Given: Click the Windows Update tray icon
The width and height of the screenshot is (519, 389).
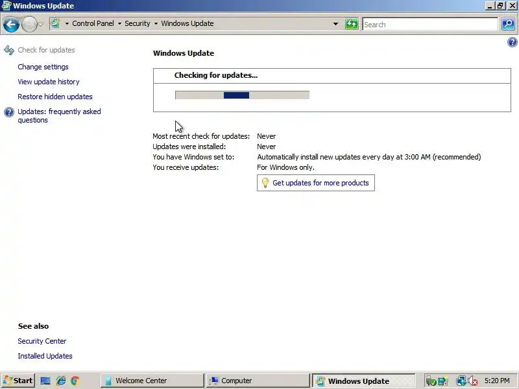Looking at the screenshot, I should click(443, 381).
